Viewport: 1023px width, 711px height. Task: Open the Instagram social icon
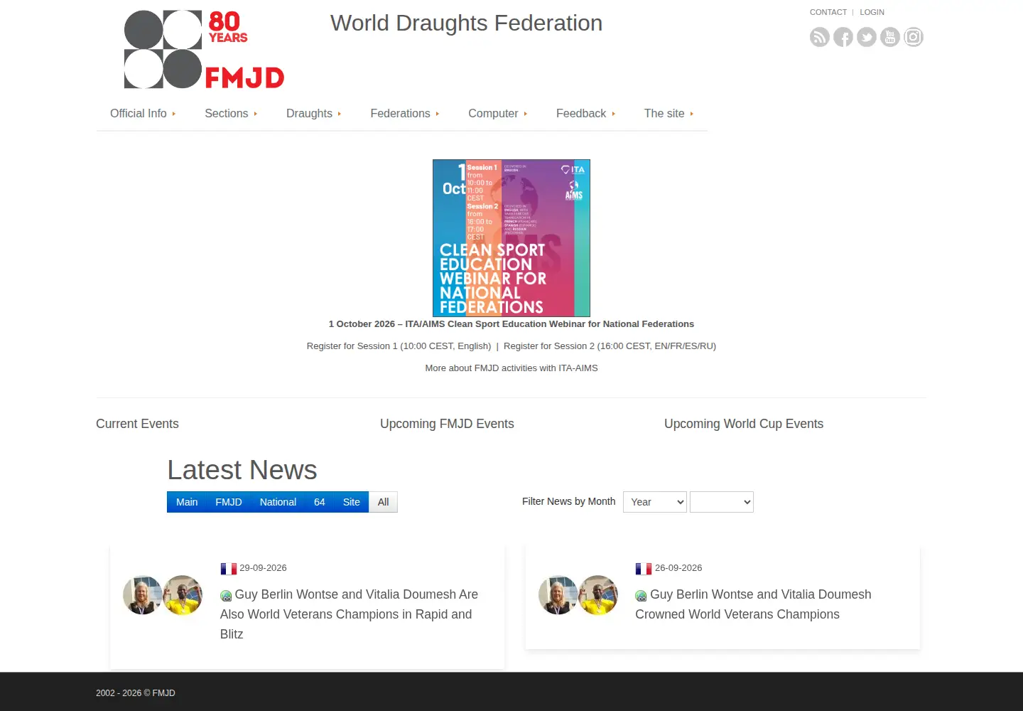914,37
